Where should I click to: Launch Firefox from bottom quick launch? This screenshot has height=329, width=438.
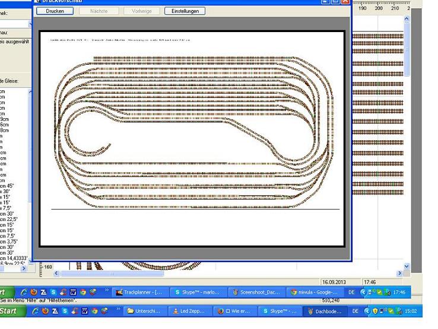coord(46,311)
